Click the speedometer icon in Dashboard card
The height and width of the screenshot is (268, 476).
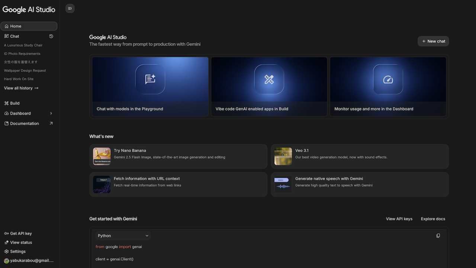pyautogui.click(x=388, y=79)
